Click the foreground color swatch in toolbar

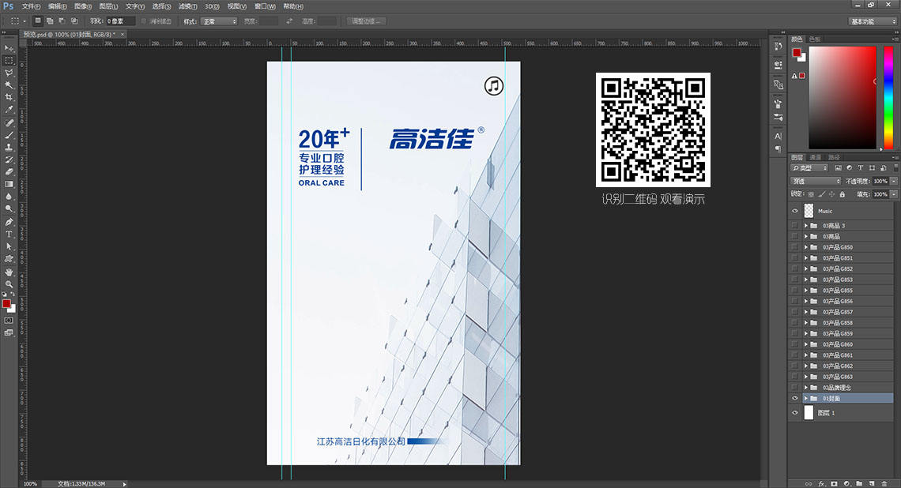coord(6,304)
